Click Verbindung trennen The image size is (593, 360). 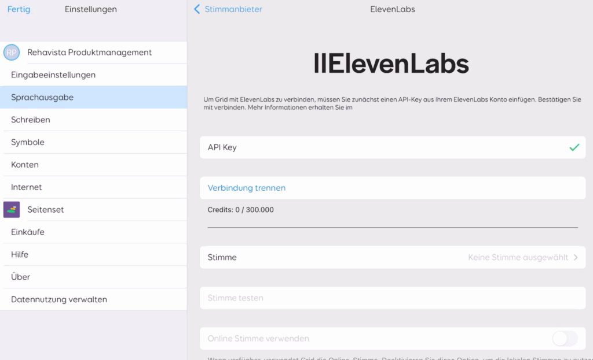(393, 188)
